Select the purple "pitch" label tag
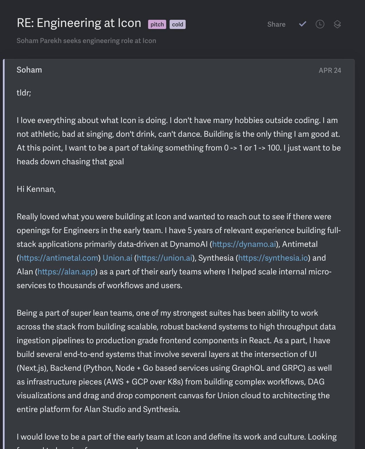The width and height of the screenshot is (365, 449). 157,24
